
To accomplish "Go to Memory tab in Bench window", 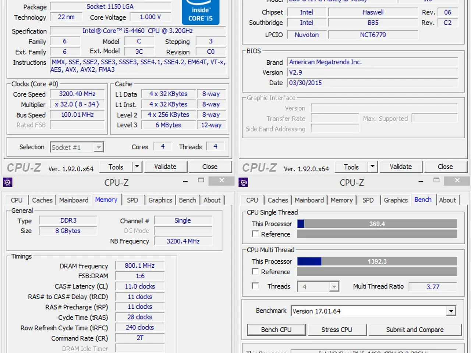I will (x=341, y=200).
